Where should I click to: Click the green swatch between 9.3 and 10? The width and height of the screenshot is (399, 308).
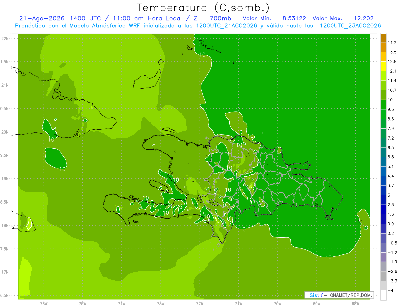383,105
